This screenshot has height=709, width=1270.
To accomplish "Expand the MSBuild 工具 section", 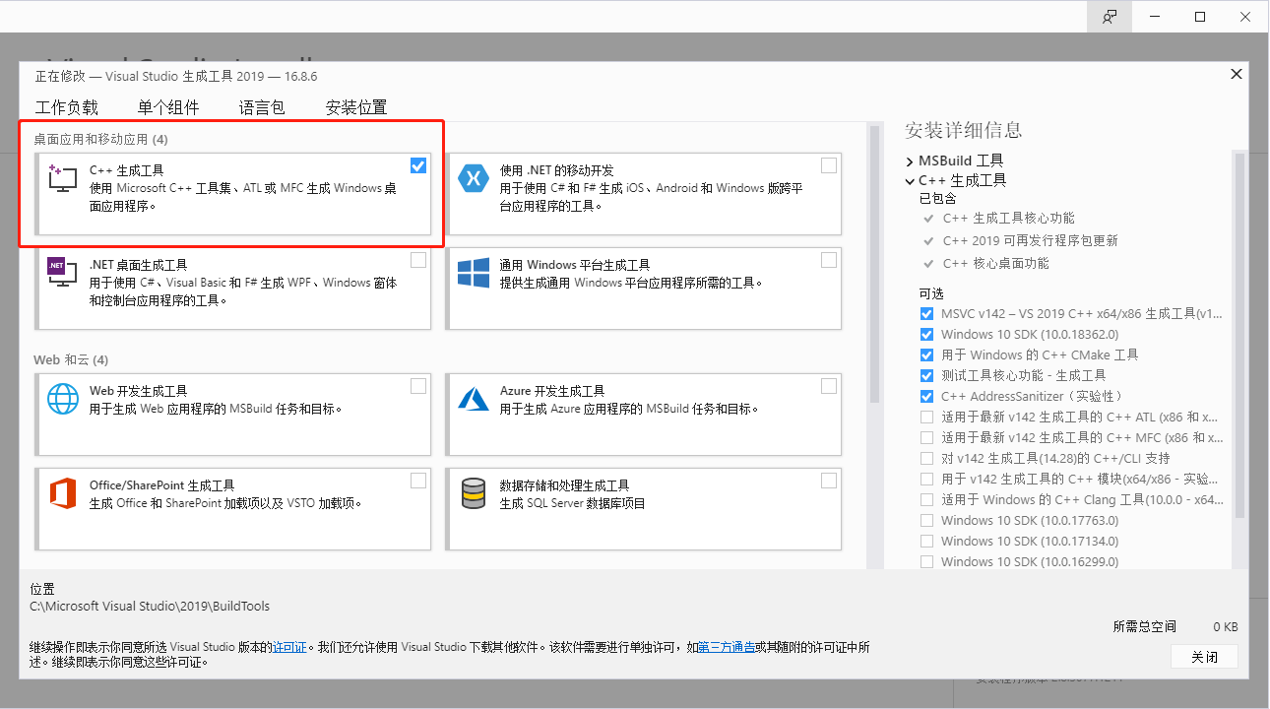I will point(910,161).
